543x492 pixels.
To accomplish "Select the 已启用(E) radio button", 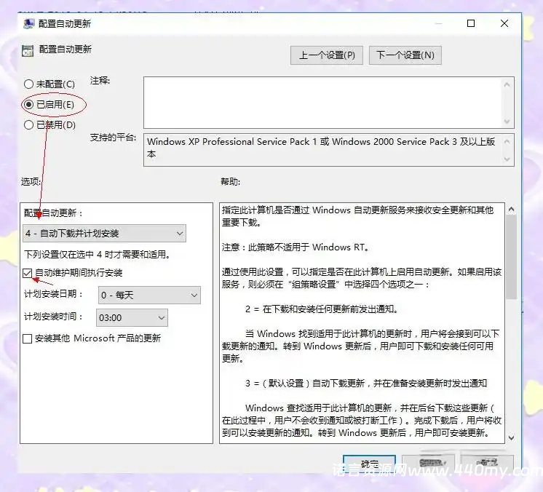I will click(28, 105).
